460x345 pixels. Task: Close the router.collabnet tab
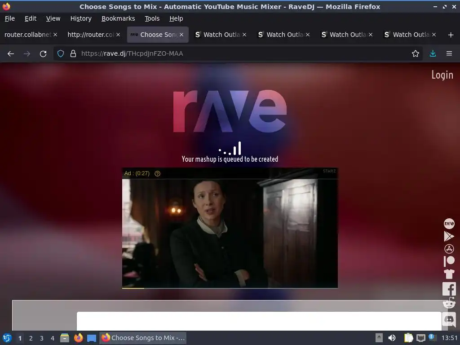click(x=55, y=35)
